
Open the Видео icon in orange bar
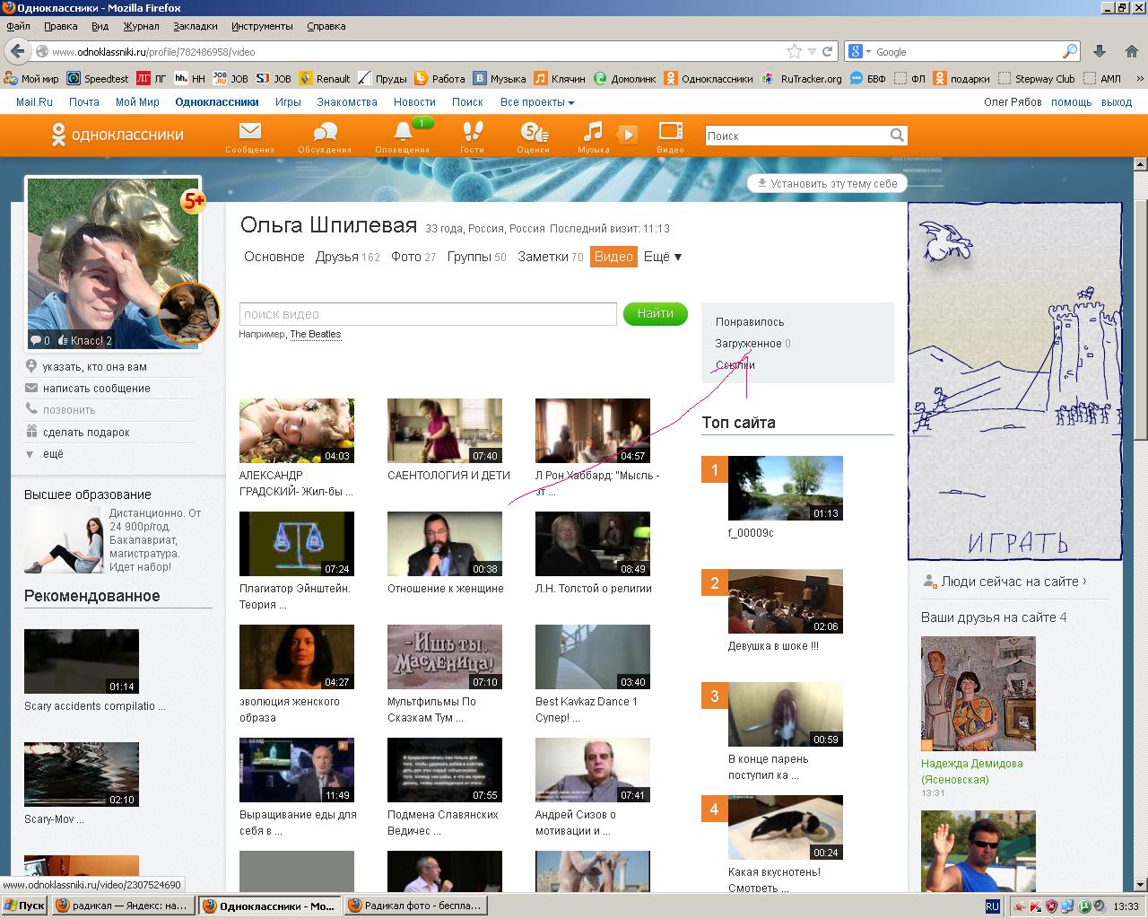pos(670,136)
